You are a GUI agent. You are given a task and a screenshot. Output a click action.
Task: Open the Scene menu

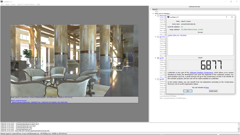click(13, 5)
